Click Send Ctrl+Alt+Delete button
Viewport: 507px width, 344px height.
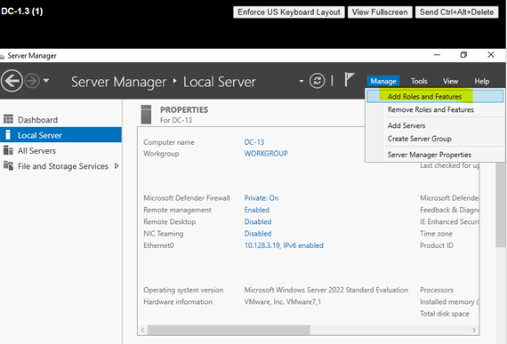[456, 12]
